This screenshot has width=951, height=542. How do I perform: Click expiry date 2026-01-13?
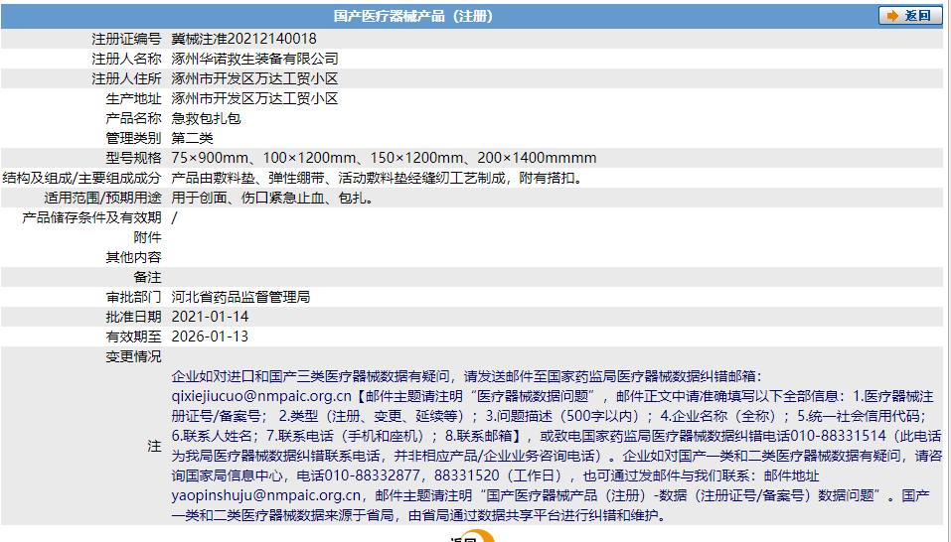pos(210,337)
